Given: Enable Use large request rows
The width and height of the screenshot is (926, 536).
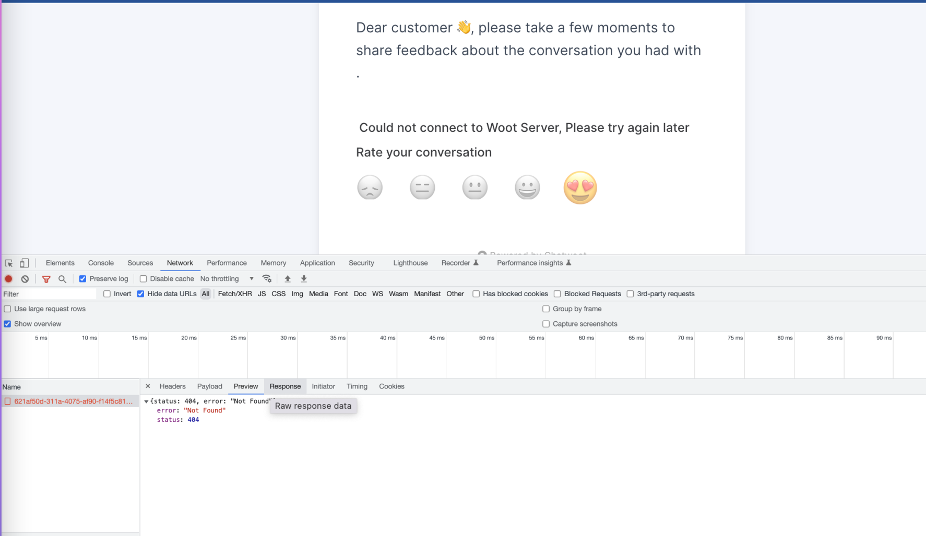Looking at the screenshot, I should pos(7,309).
